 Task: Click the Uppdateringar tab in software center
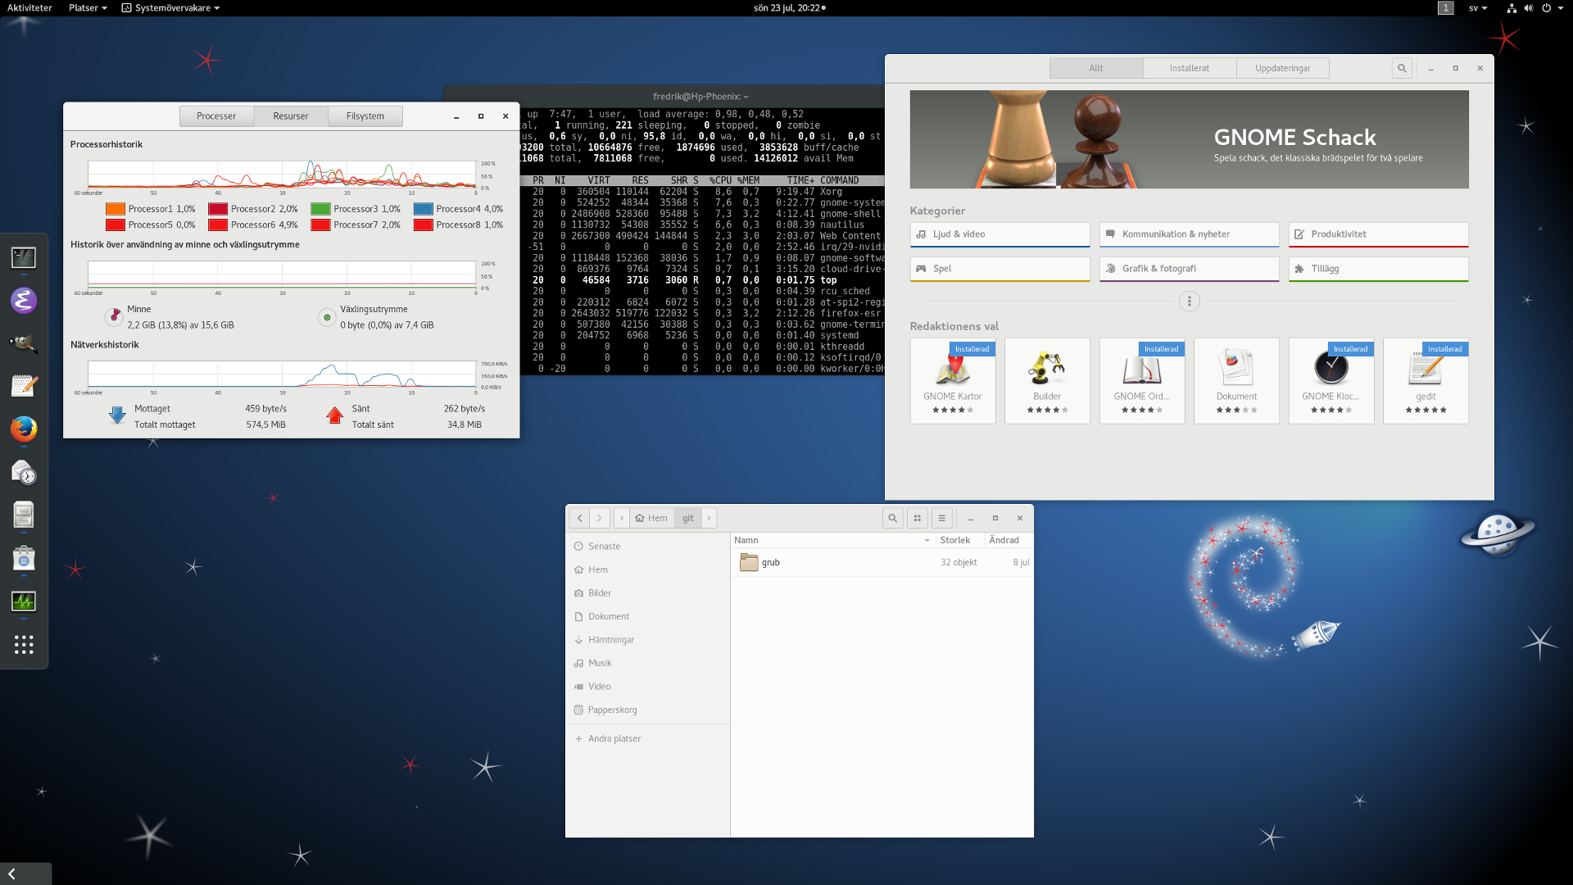point(1282,67)
